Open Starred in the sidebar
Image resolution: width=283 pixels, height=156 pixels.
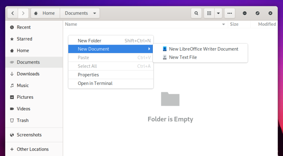(34, 39)
